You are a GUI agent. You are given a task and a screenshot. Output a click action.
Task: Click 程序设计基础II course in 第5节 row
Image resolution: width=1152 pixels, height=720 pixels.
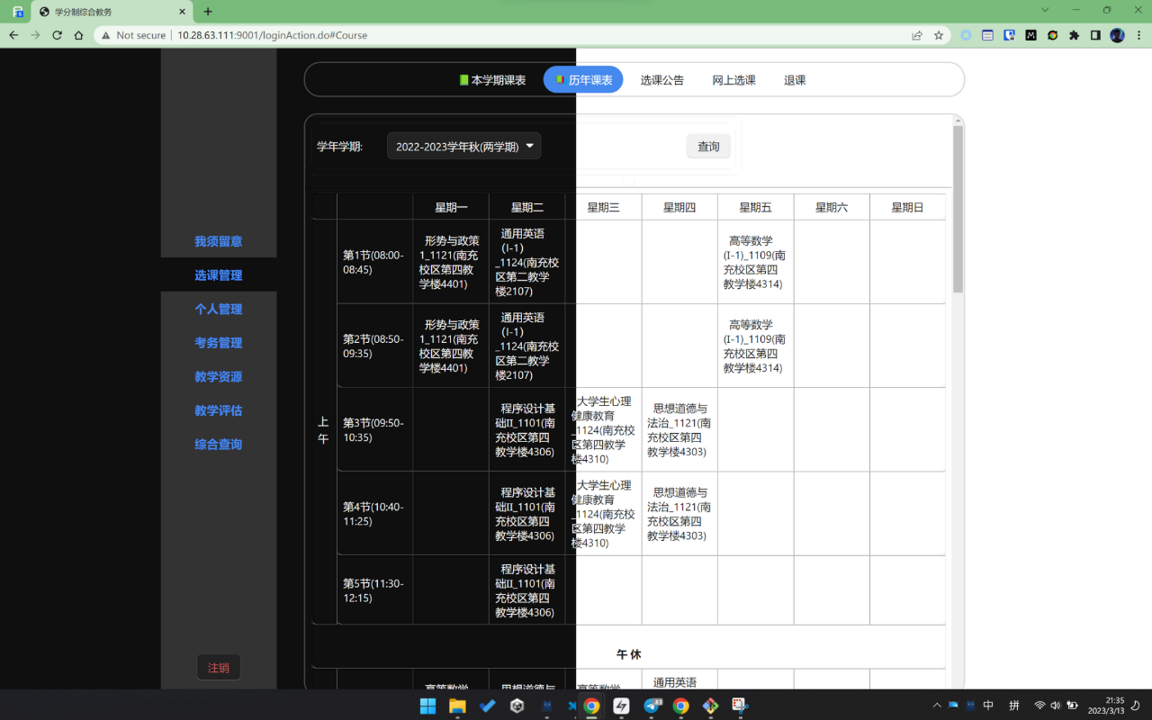click(527, 590)
